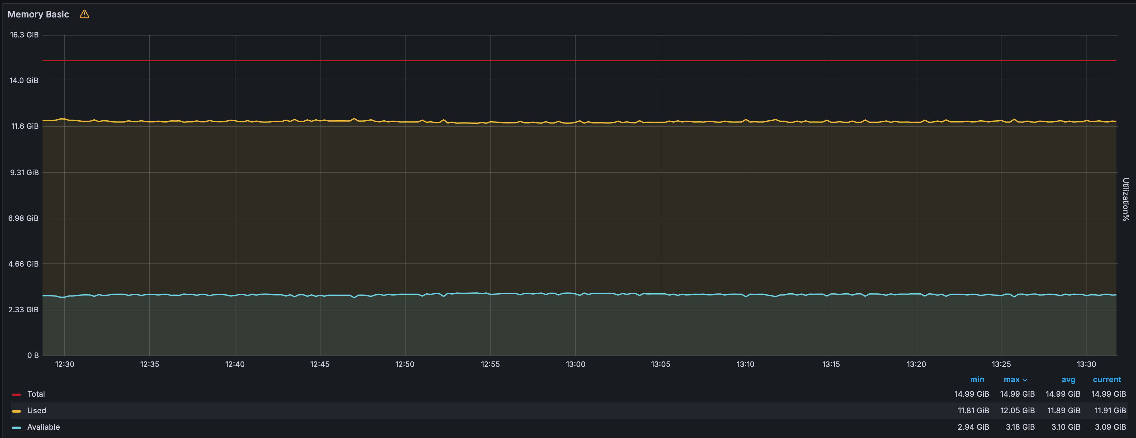Sort legend by the max column header
The image size is (1136, 438).
tap(1012, 379)
